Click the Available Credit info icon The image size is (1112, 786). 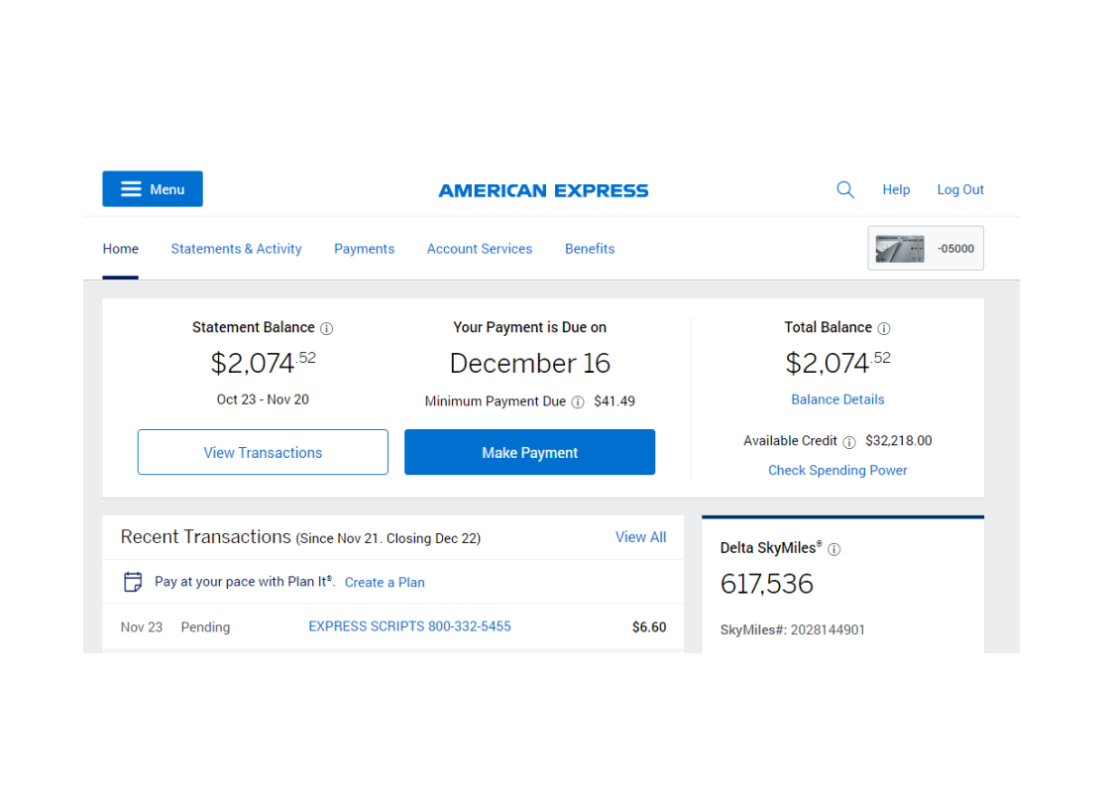849,442
